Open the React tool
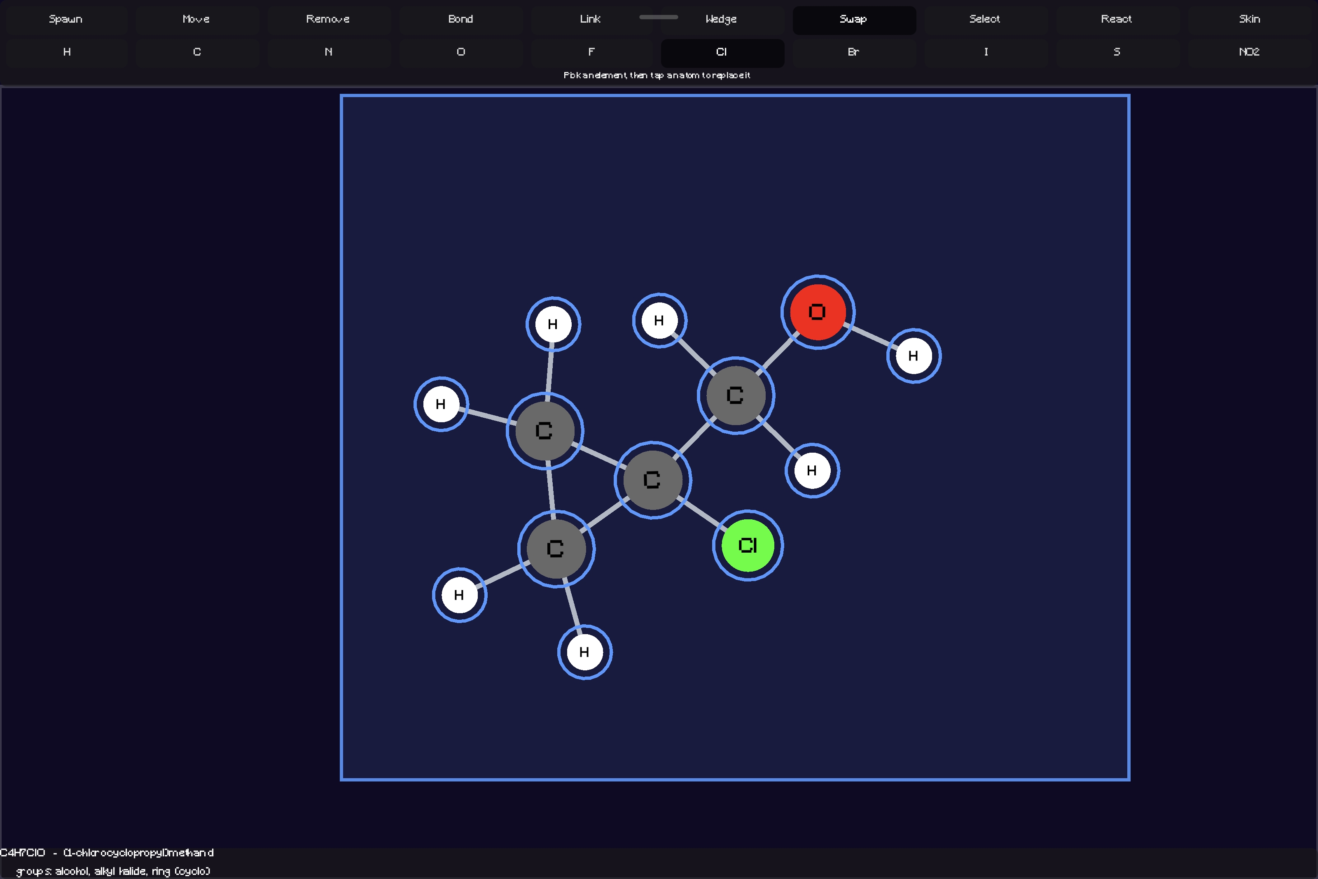1318x879 pixels. click(1117, 20)
